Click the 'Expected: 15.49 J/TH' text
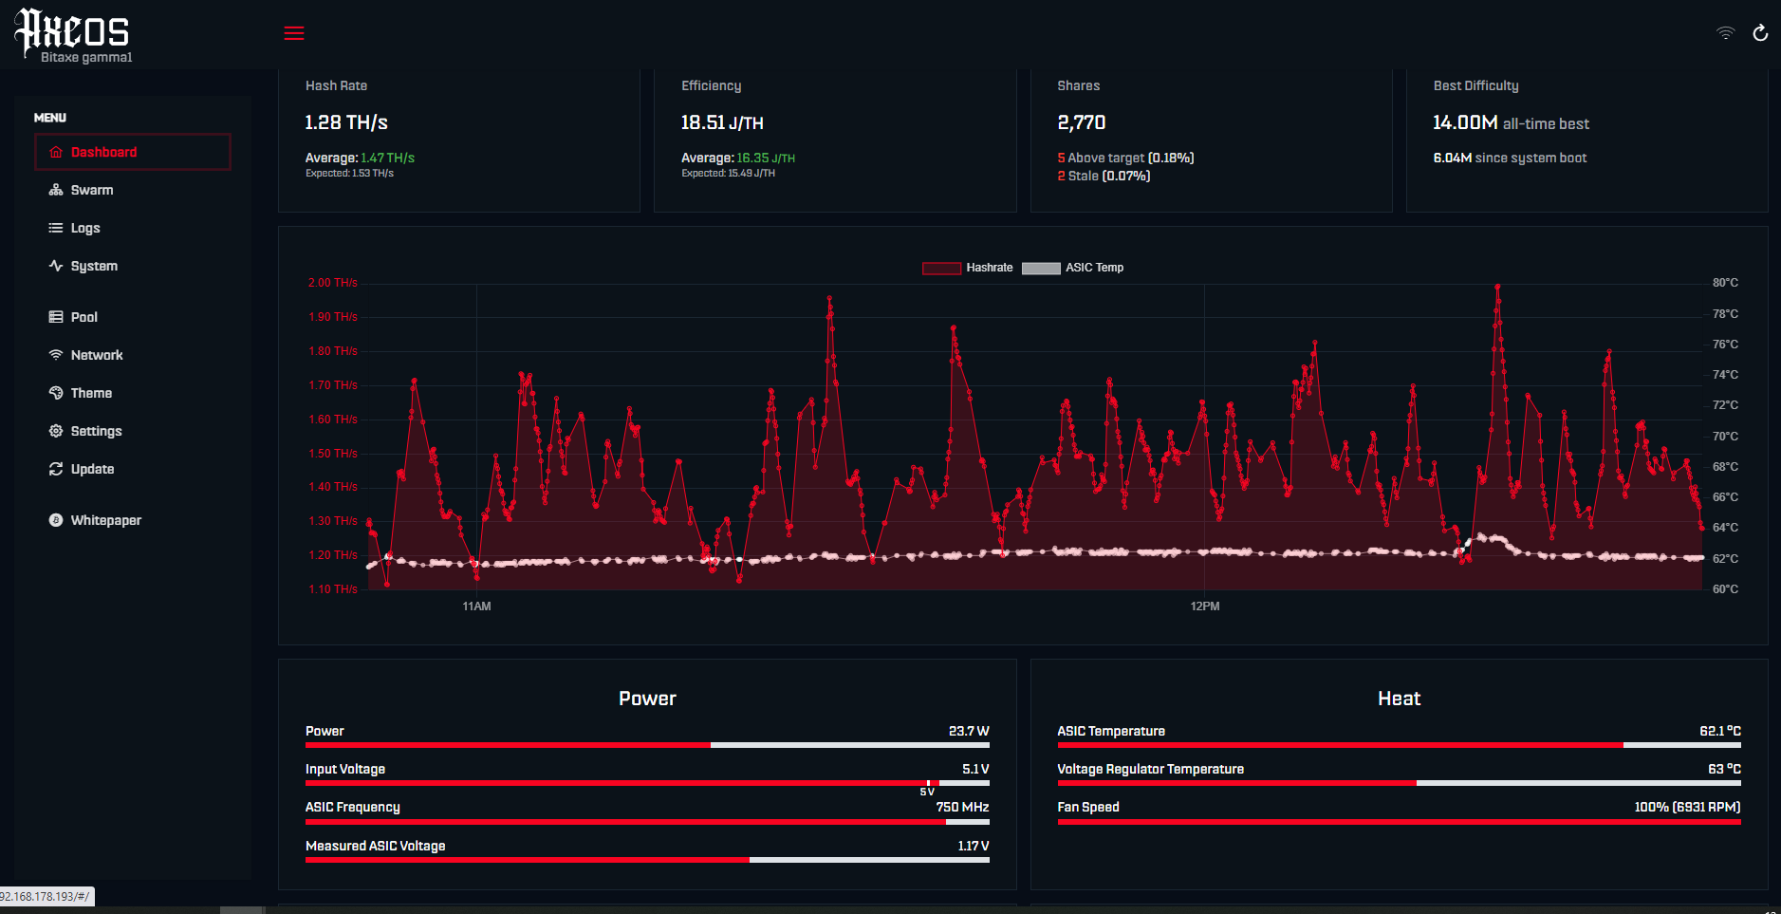Viewport: 1781px width, 914px height. 728,174
